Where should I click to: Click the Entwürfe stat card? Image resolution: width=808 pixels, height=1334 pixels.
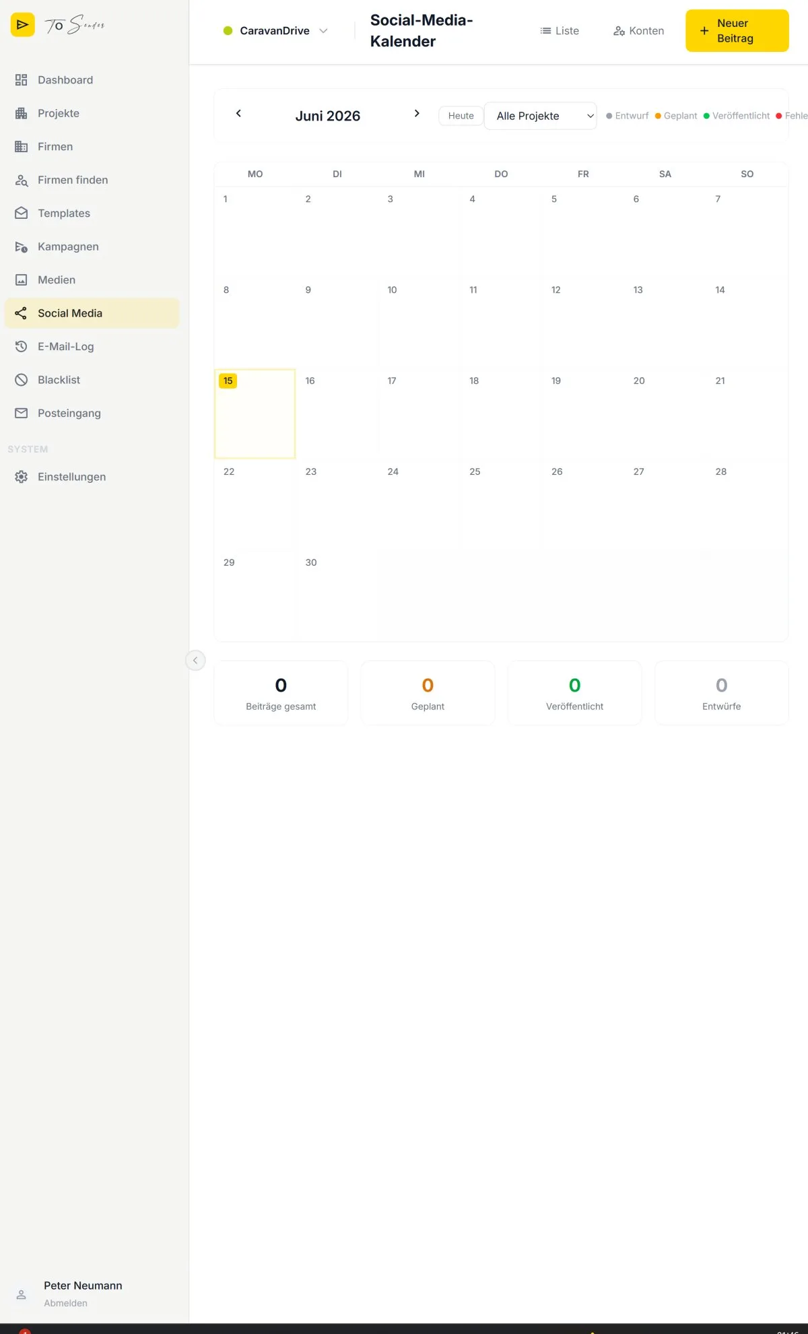tap(722, 693)
